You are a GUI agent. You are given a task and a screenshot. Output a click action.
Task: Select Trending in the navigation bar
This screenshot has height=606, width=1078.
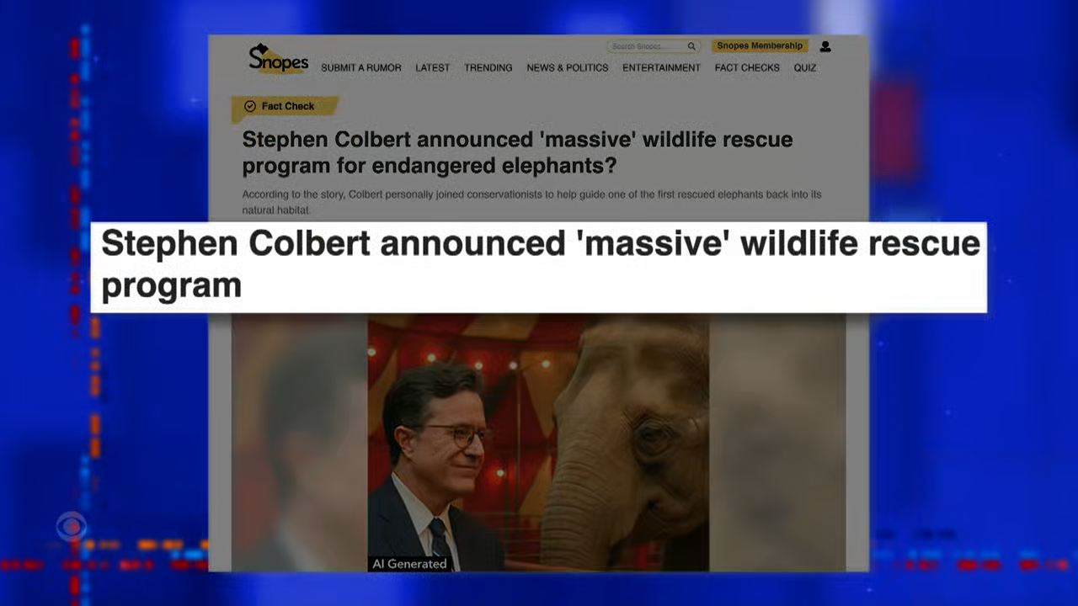pos(488,68)
